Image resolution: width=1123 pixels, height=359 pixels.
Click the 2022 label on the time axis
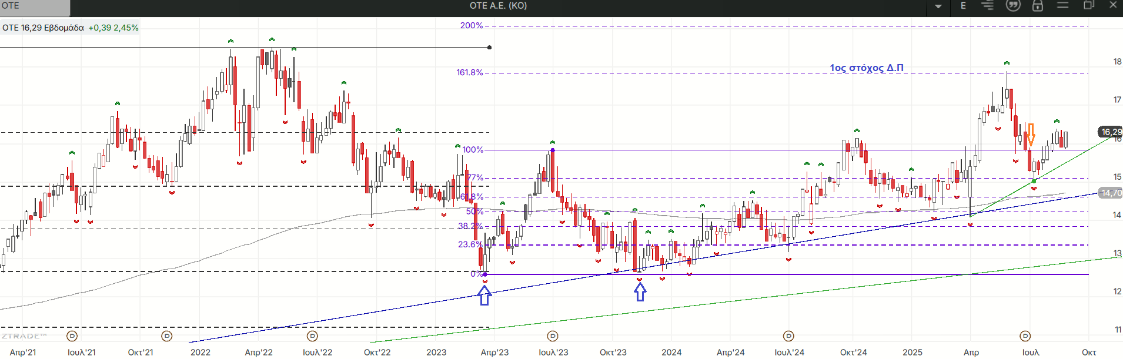coord(200,352)
